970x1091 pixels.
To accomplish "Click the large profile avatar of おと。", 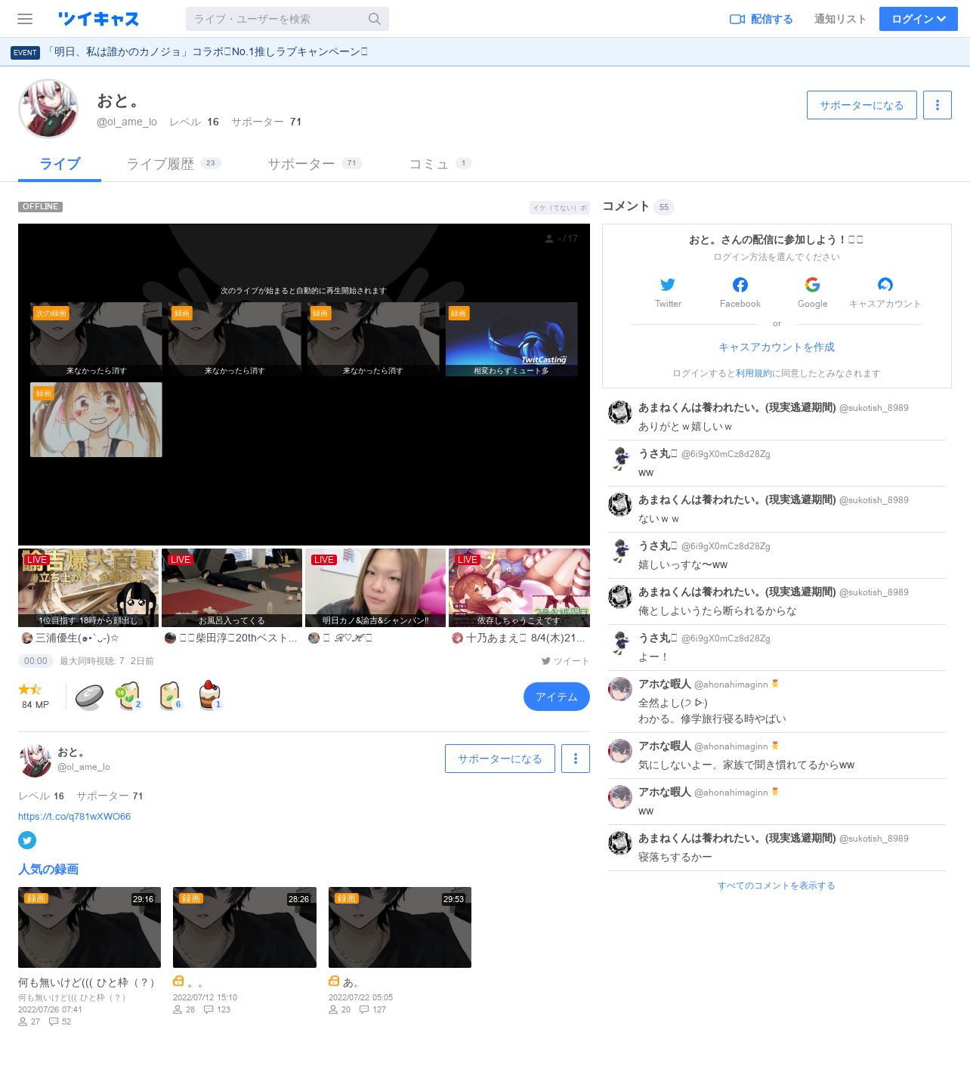I will click(48, 109).
